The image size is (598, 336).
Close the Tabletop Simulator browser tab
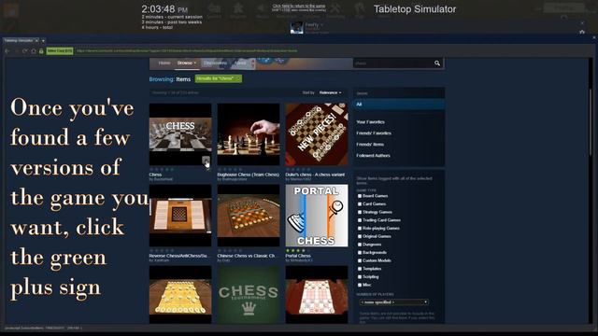click(36, 40)
